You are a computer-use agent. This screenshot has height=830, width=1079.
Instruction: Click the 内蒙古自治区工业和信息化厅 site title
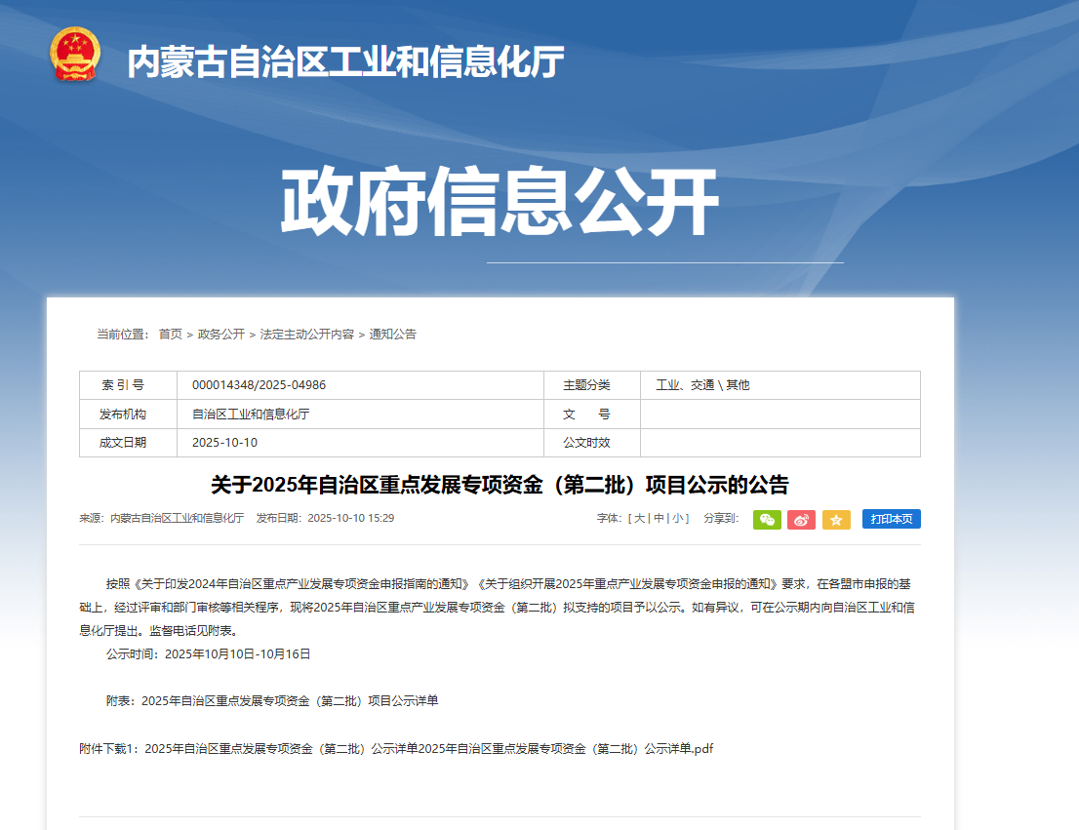pyautogui.click(x=345, y=63)
